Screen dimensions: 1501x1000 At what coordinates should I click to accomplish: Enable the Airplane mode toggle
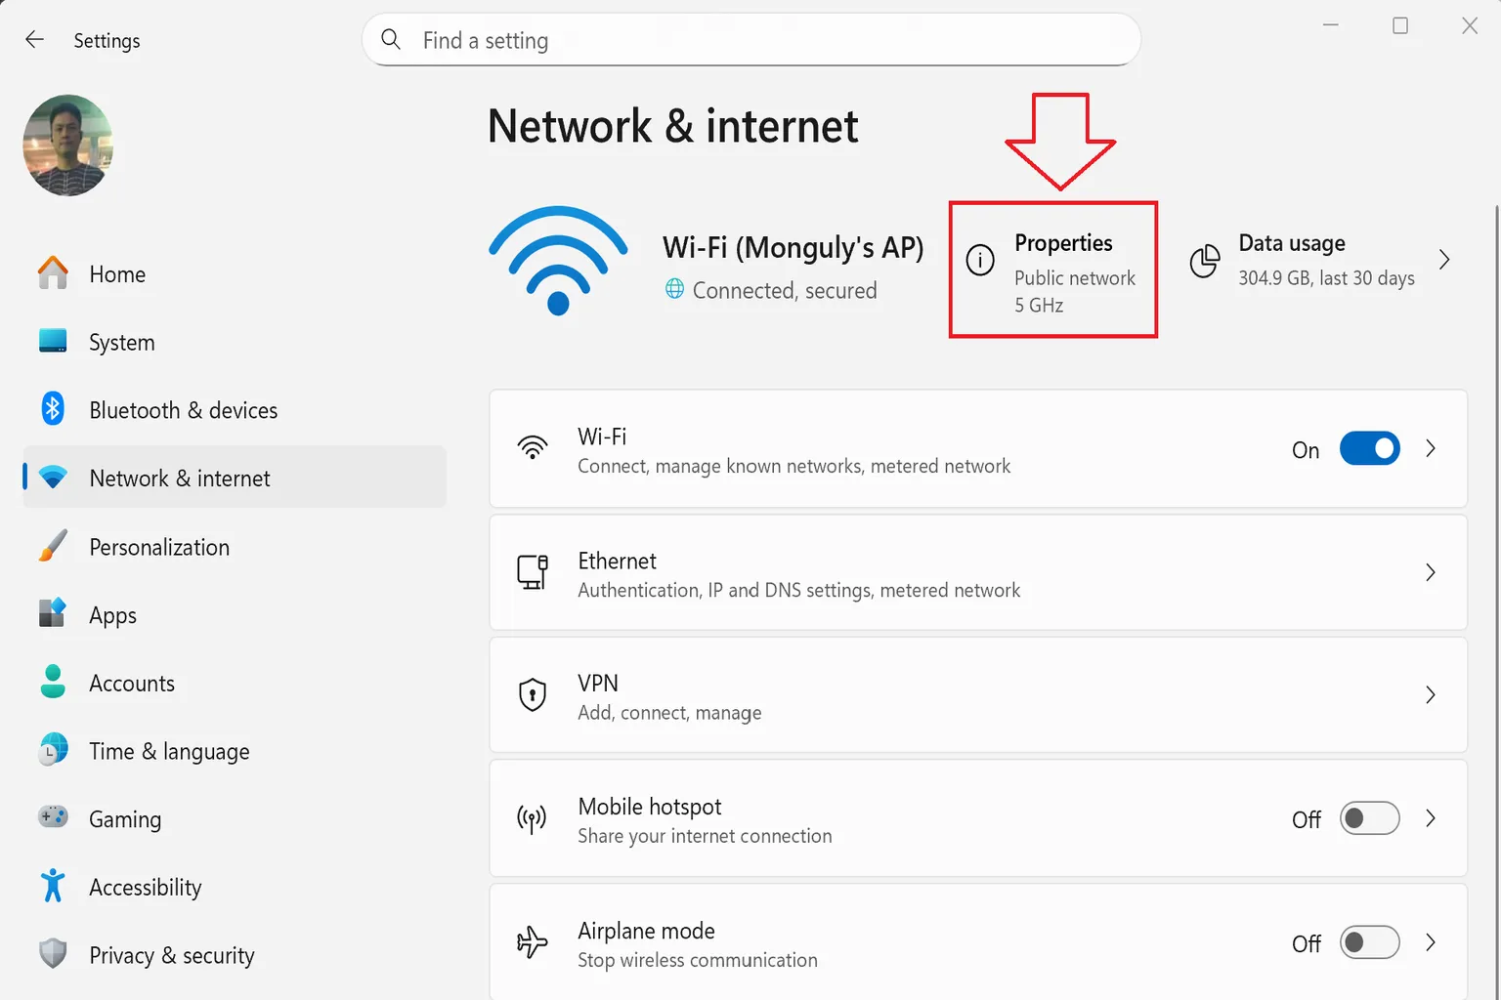[1369, 942]
